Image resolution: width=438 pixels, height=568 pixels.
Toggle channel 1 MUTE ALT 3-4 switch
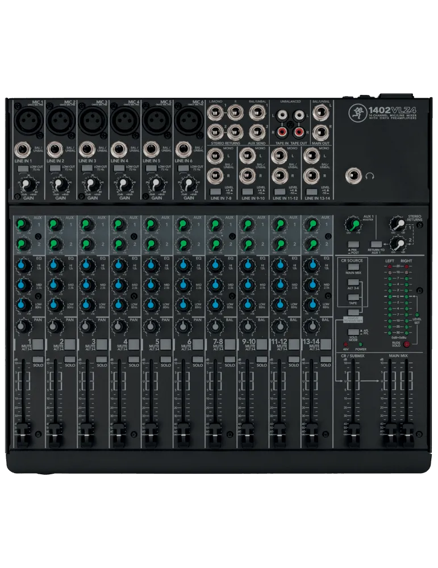[38, 344]
